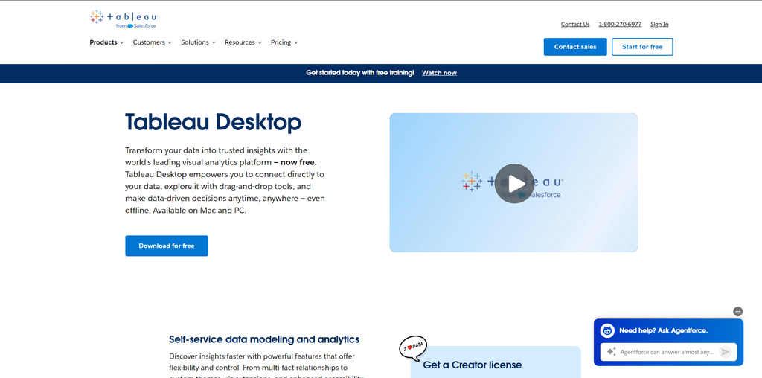Click the Agentforce bot avatar icon
Viewport: 762px width, 378px height.
(x=607, y=330)
